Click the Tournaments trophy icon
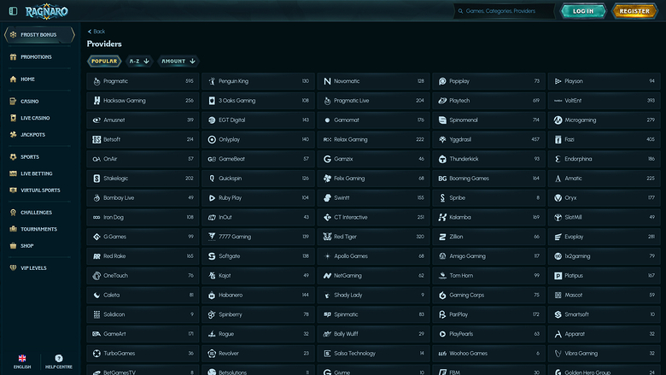This screenshot has height=375, width=666. click(13, 229)
